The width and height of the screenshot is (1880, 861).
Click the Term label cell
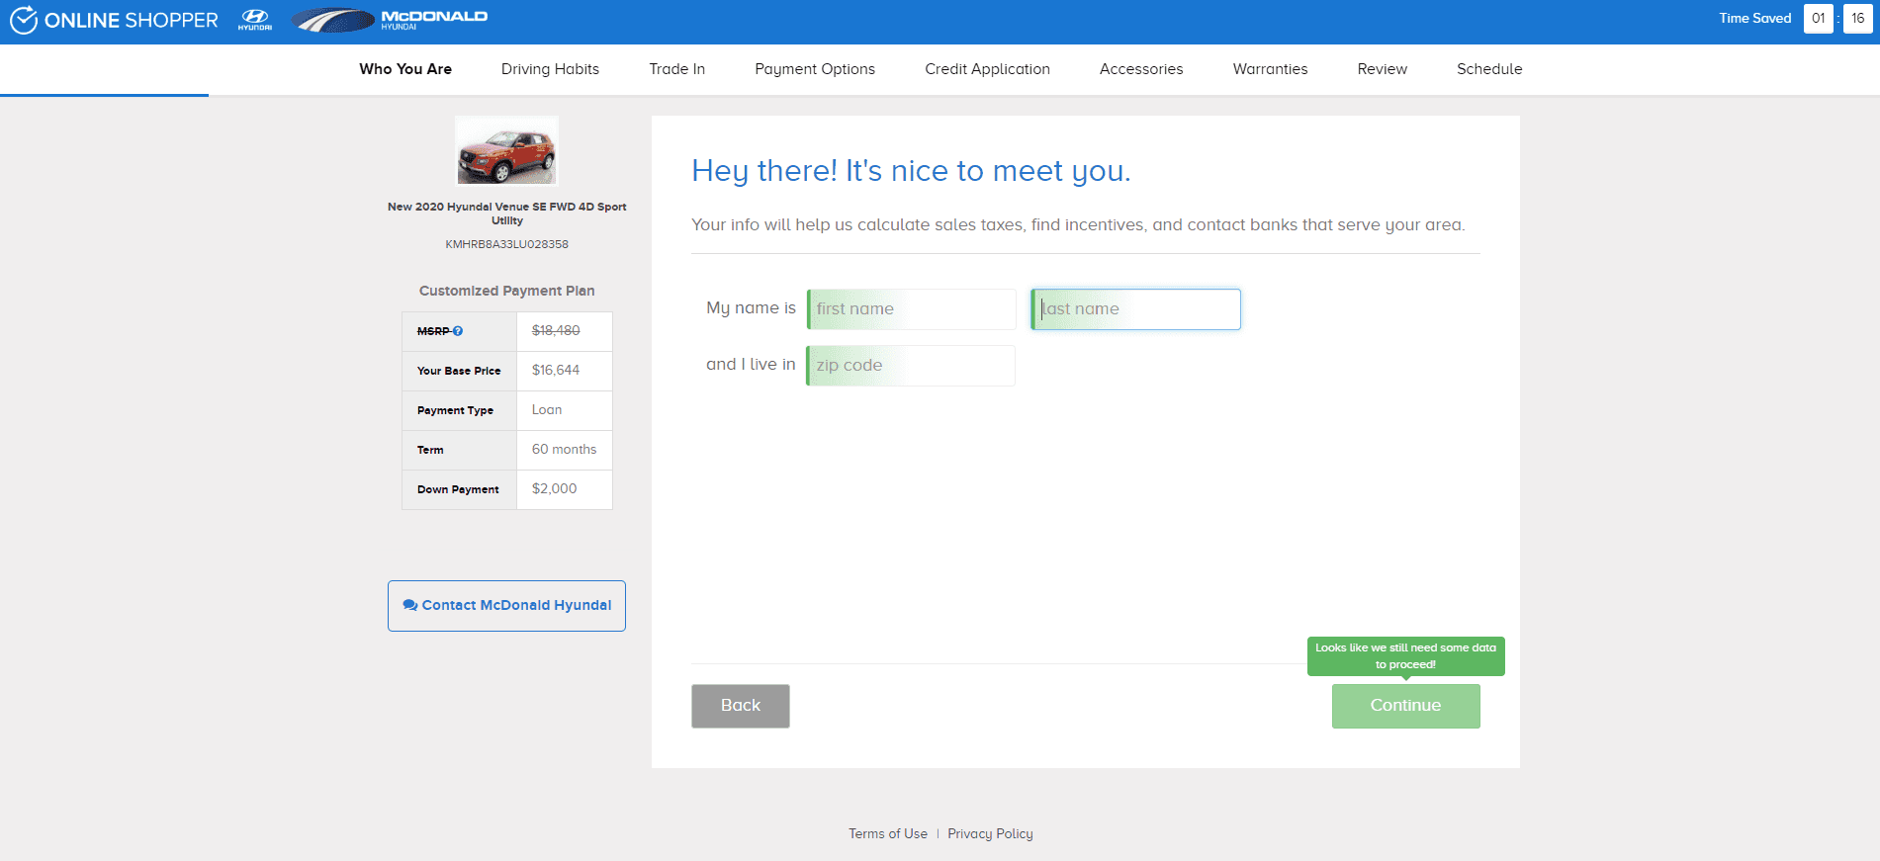tap(459, 451)
